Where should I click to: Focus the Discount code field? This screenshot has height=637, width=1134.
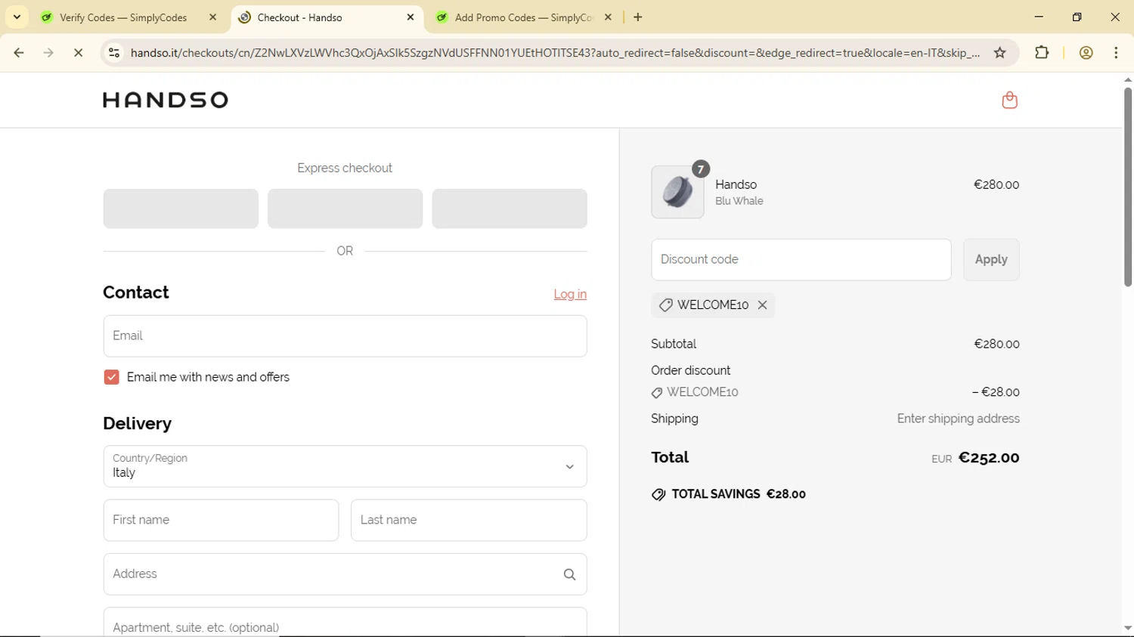[801, 260]
